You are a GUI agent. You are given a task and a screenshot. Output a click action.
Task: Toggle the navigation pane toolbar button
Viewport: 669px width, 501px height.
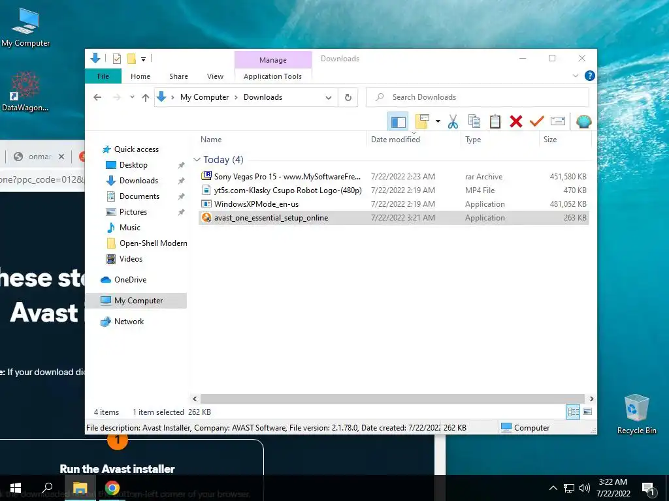click(x=398, y=122)
